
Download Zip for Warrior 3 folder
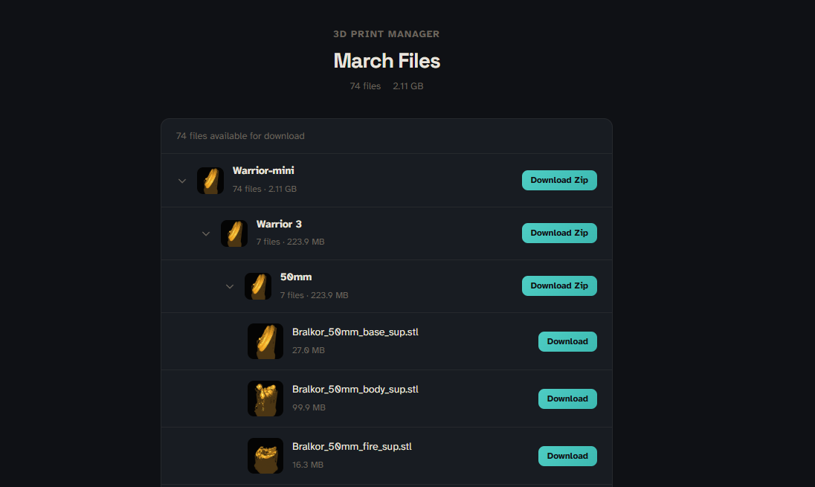(x=559, y=233)
